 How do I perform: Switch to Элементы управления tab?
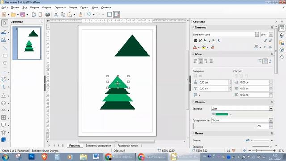pyautogui.click(x=98, y=146)
